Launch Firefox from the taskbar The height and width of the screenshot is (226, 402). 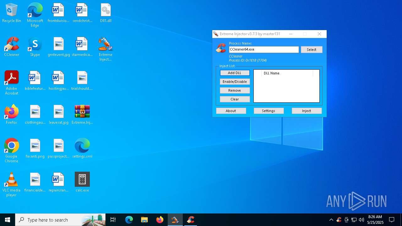[160, 220]
